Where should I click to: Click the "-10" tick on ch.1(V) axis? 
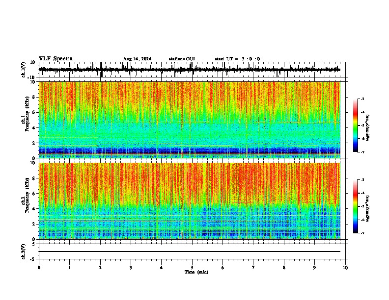[32, 77]
